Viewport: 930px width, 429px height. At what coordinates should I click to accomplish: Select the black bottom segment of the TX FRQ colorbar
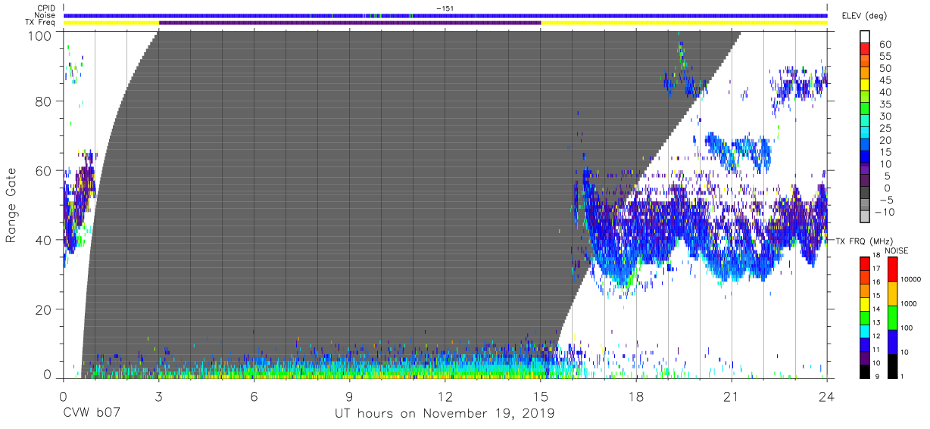coord(864,371)
